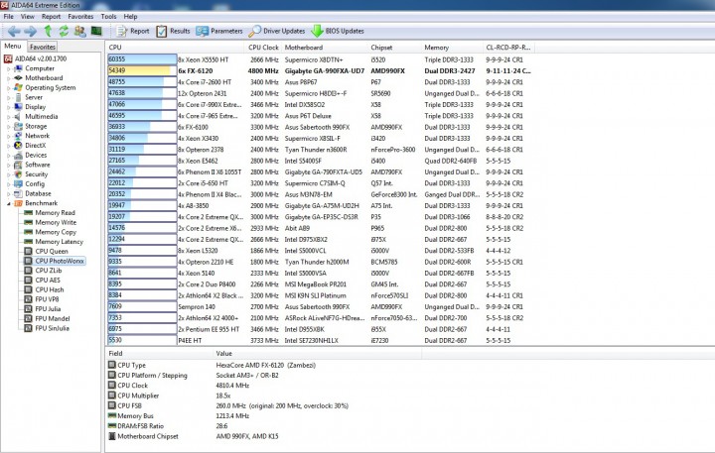Open the Help menu
Image resolution: width=715 pixels, height=453 pixels.
point(130,17)
